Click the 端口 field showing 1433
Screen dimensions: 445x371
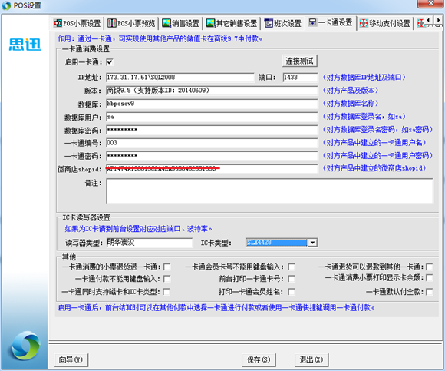coord(300,78)
